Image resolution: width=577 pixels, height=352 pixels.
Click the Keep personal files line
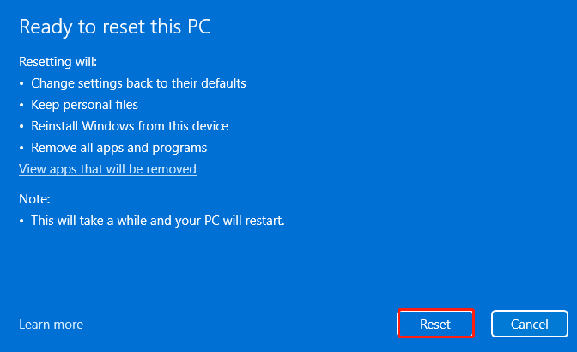(84, 105)
